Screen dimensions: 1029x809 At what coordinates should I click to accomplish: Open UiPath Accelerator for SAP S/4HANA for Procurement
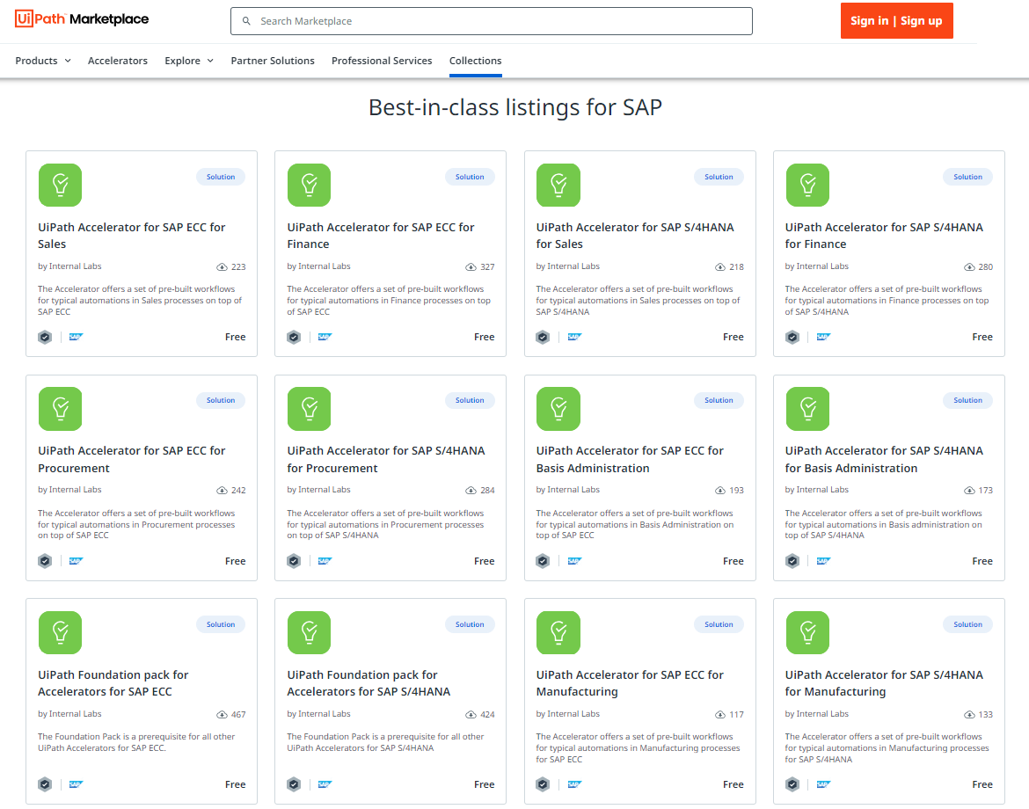385,459
